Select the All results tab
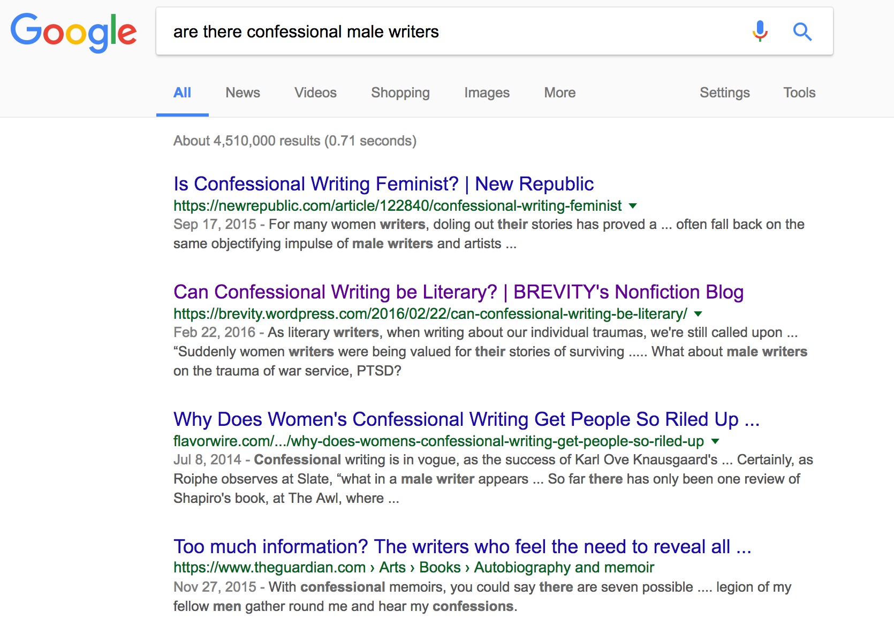The width and height of the screenshot is (894, 627). [x=182, y=93]
